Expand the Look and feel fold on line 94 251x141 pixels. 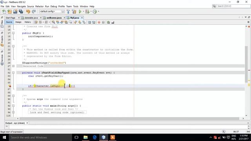point(13,112)
